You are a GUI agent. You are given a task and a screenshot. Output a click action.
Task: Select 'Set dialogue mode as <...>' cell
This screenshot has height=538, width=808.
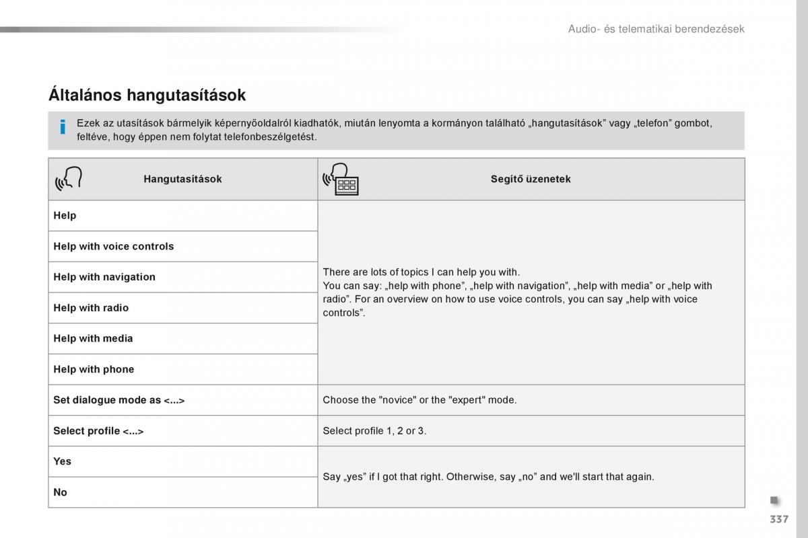click(x=183, y=400)
